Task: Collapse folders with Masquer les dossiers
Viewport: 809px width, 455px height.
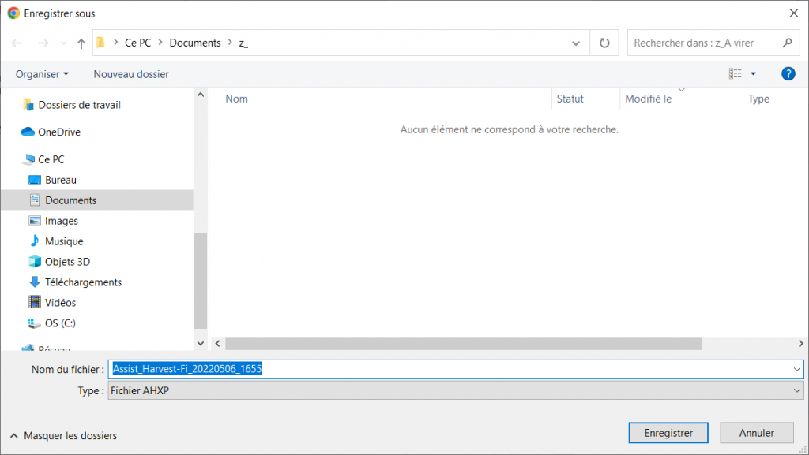Action: pyautogui.click(x=63, y=435)
